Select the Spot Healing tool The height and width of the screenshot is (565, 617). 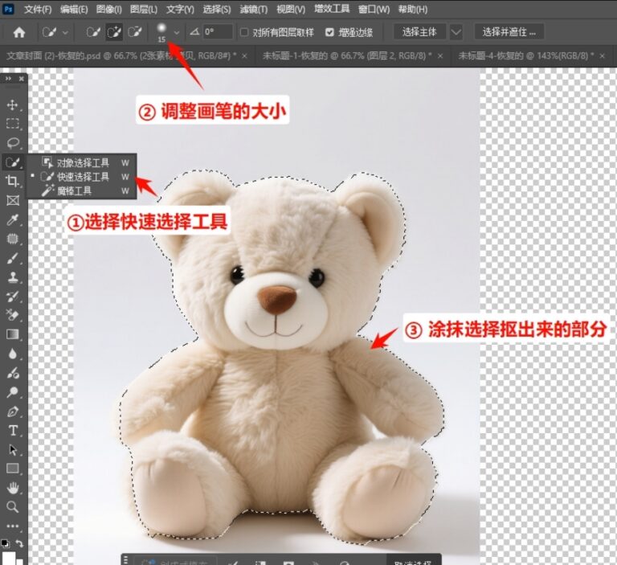click(x=13, y=239)
